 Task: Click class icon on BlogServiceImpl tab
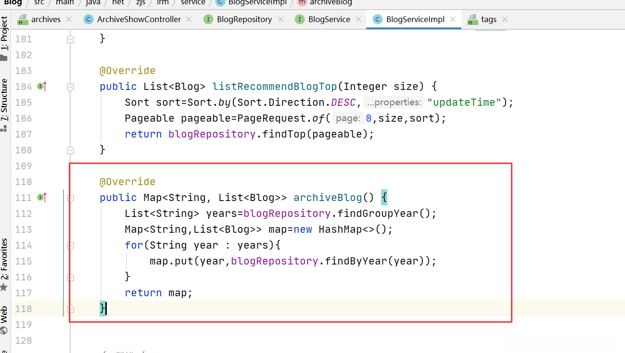tap(378, 20)
